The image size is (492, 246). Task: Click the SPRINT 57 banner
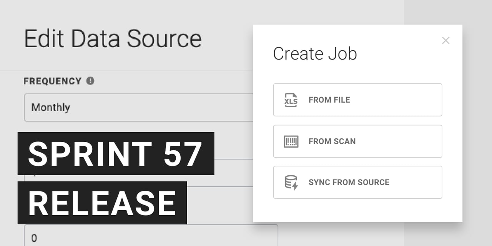96,154
